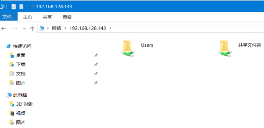Click the 快速访问 star icon
Viewport: 264px width, 128px height.
point(9,46)
